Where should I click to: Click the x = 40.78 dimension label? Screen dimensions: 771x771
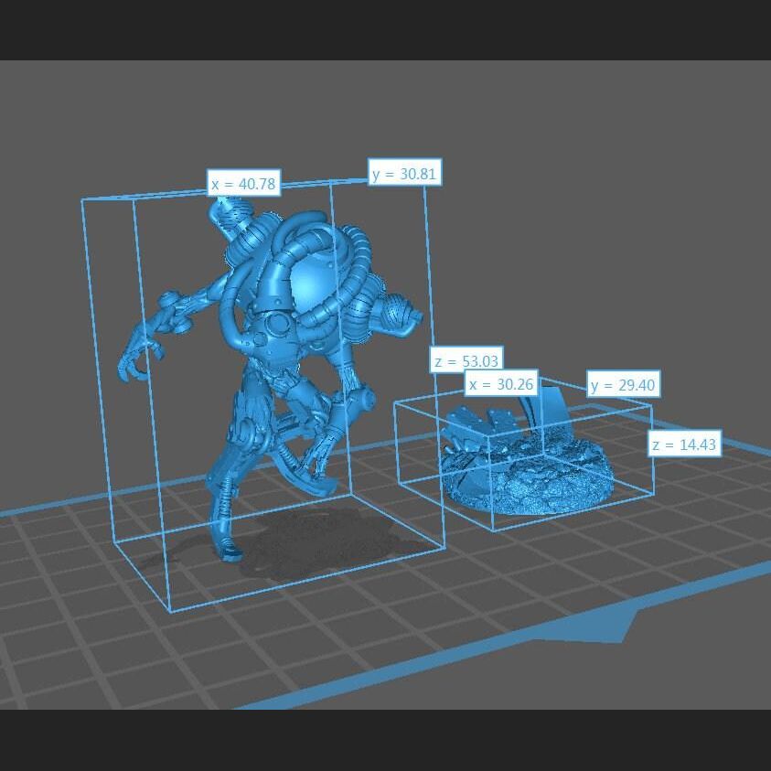pos(242,184)
